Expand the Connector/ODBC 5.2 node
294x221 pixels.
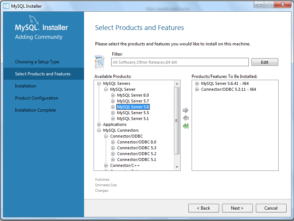click(x=113, y=154)
